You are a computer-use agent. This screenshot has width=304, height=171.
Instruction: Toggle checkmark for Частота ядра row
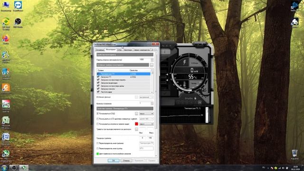[98, 92]
